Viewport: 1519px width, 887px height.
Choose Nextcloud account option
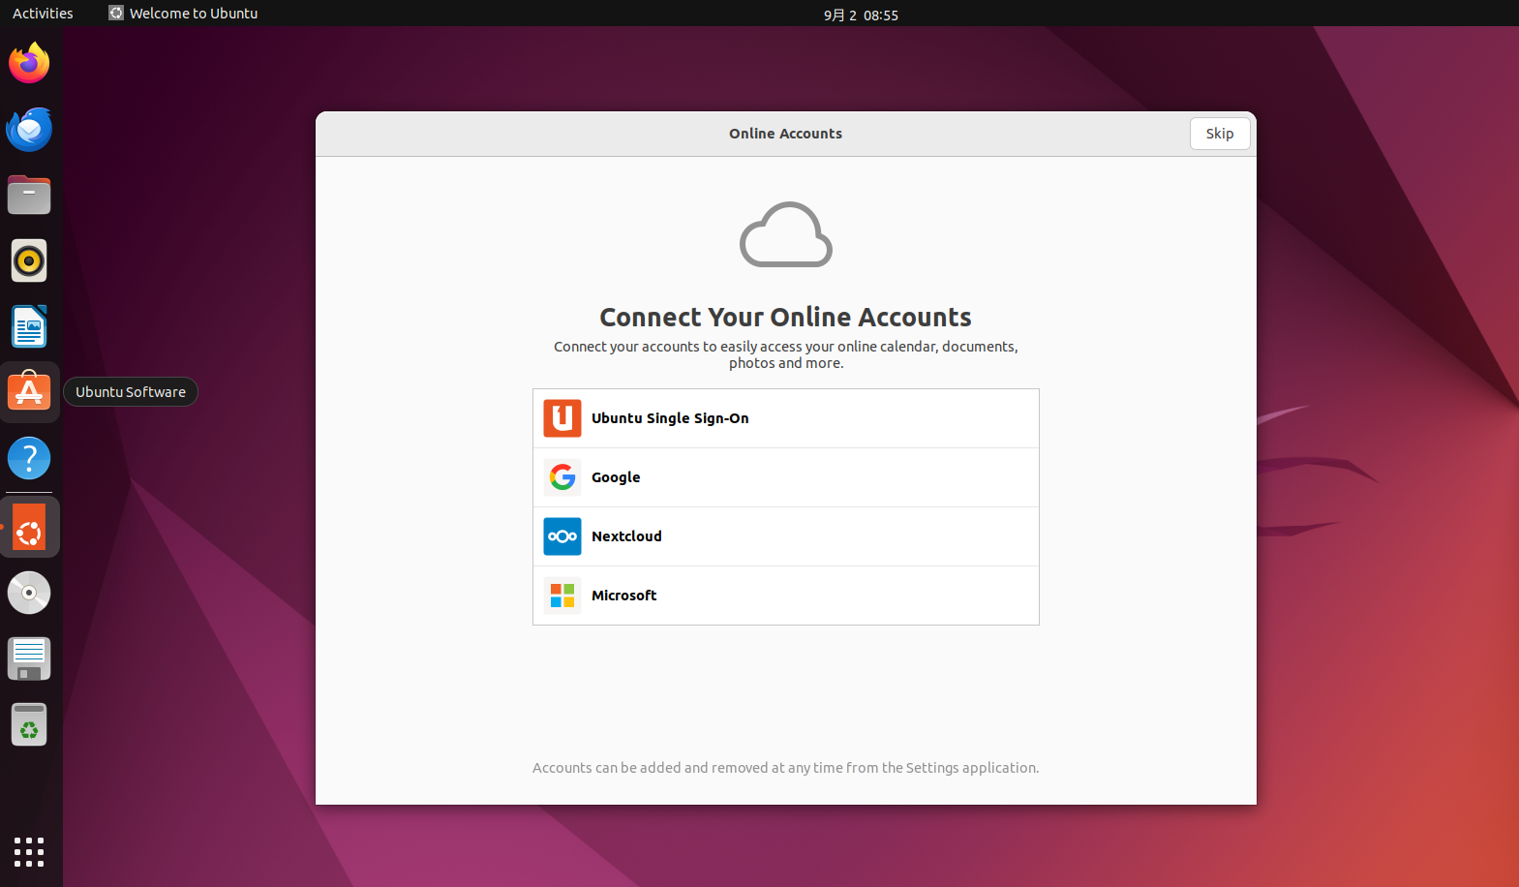786,536
